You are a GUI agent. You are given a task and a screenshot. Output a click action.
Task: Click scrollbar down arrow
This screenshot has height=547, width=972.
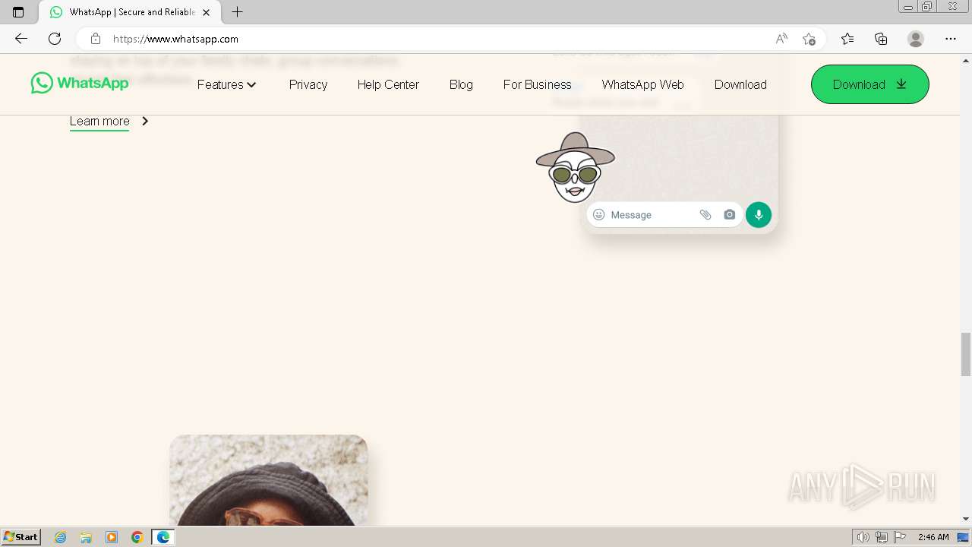[x=966, y=519]
